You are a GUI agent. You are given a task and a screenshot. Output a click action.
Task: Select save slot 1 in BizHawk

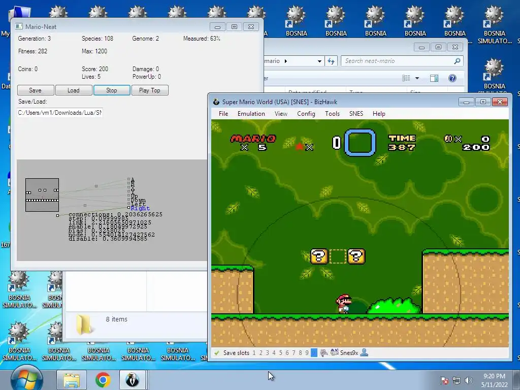click(254, 353)
